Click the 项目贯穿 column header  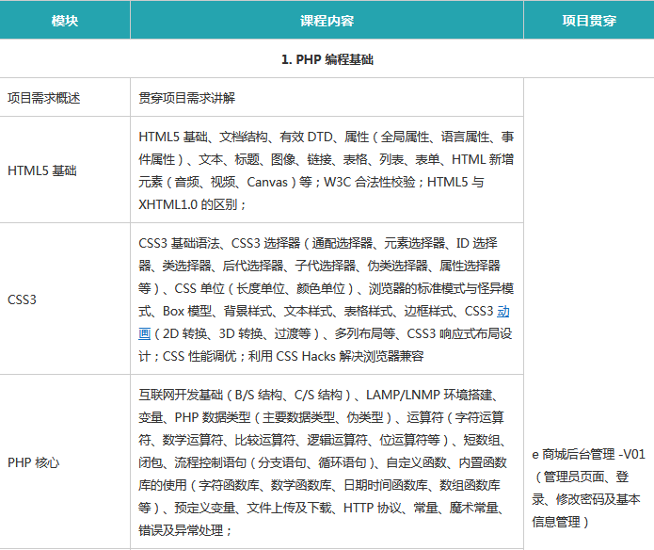click(x=588, y=20)
